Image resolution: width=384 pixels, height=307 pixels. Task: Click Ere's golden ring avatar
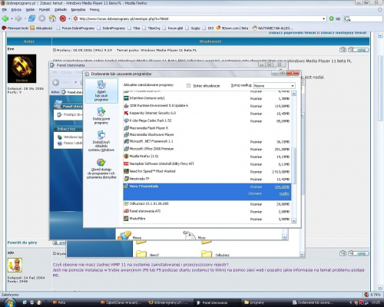tap(22, 68)
